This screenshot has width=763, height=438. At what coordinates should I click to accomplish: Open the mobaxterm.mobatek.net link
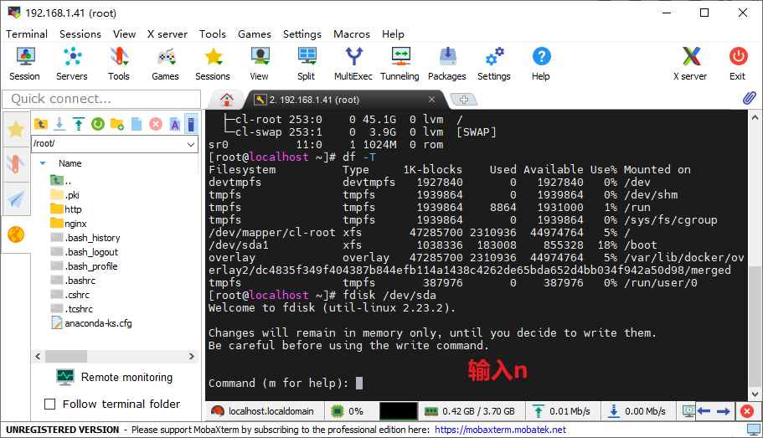pyautogui.click(x=500, y=430)
